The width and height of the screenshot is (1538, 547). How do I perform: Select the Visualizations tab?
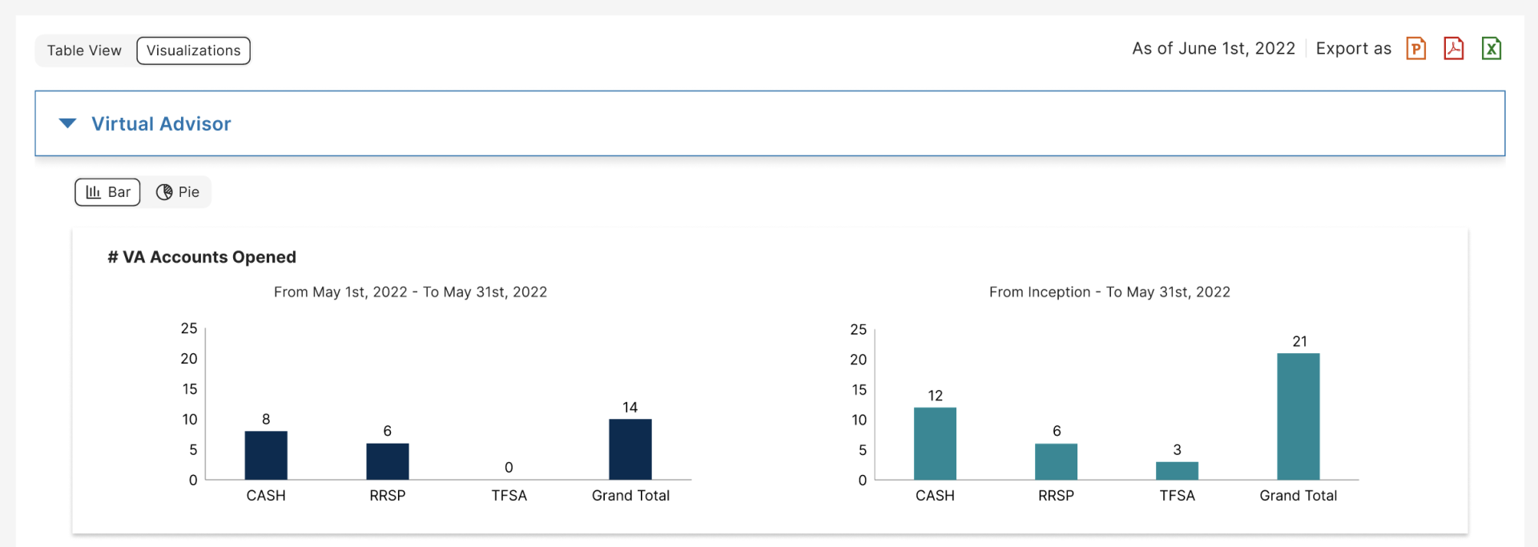click(x=192, y=50)
